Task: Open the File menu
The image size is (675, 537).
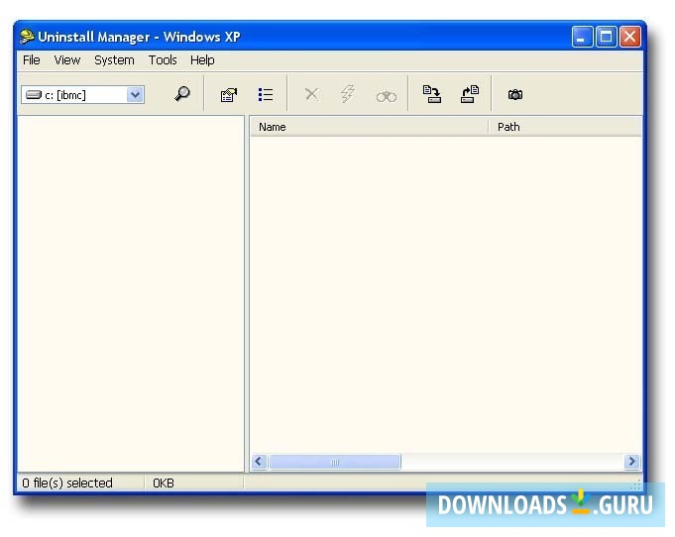Action: click(x=32, y=59)
